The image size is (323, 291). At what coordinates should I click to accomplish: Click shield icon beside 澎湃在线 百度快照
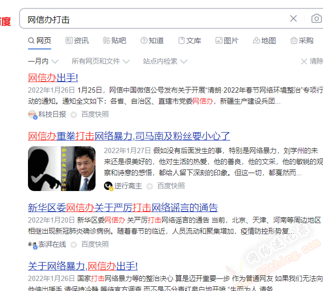[73, 245]
